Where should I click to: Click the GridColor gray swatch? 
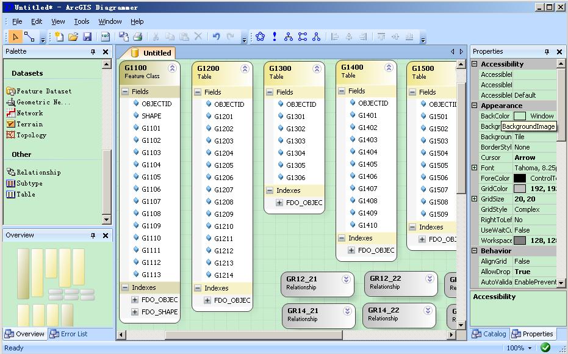[520, 189]
